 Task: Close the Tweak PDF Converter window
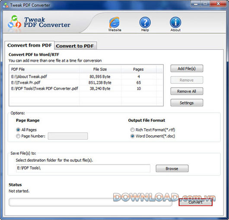pos(218,4)
